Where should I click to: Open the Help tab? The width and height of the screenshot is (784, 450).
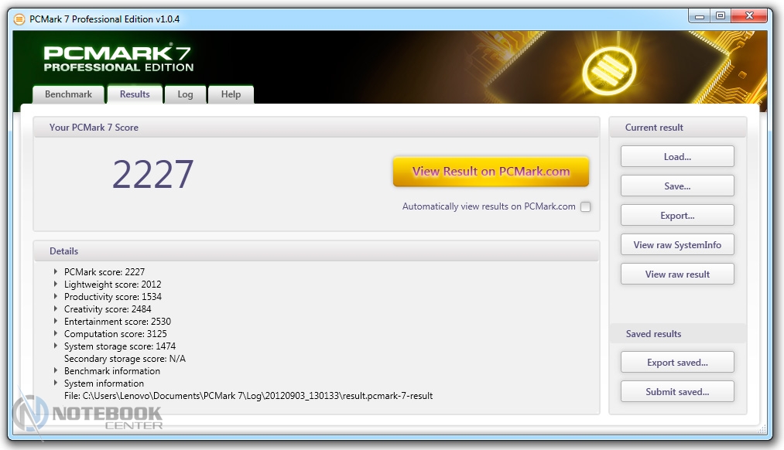click(x=231, y=94)
